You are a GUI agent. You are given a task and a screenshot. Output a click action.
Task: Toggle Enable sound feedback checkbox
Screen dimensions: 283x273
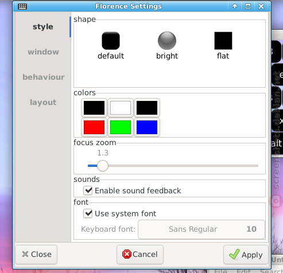(x=88, y=190)
